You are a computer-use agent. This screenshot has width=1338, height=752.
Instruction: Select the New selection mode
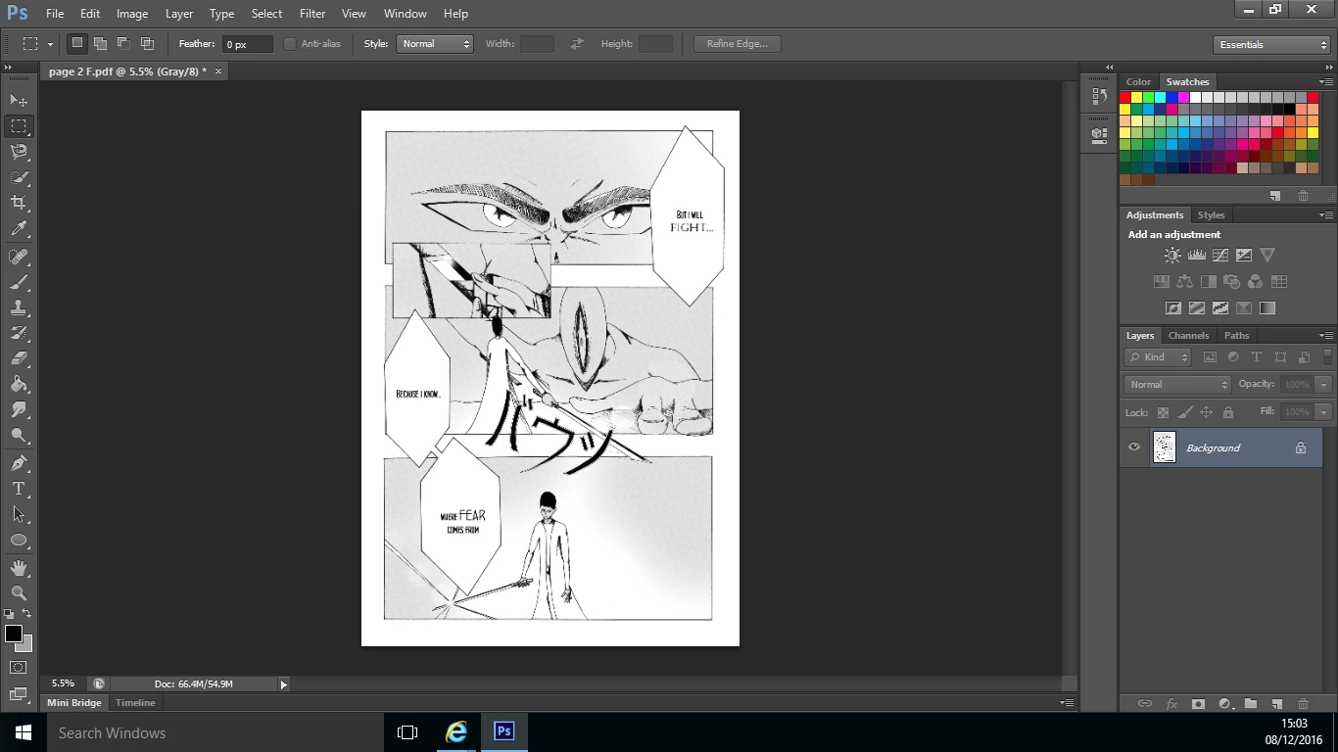click(76, 43)
